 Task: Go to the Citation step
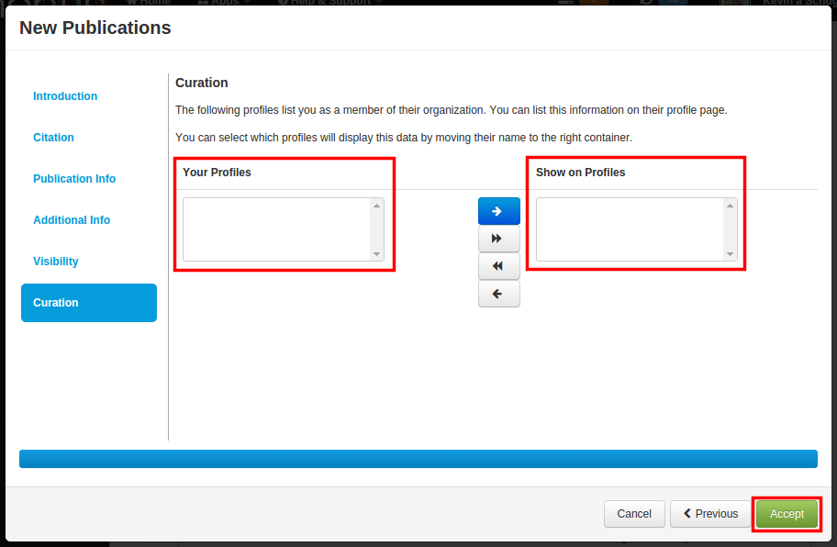pyautogui.click(x=53, y=138)
